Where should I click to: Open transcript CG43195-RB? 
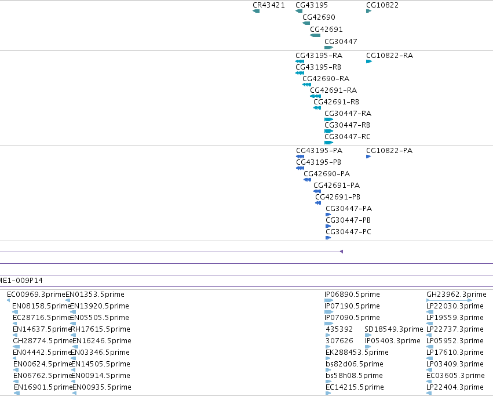[x=300, y=73]
